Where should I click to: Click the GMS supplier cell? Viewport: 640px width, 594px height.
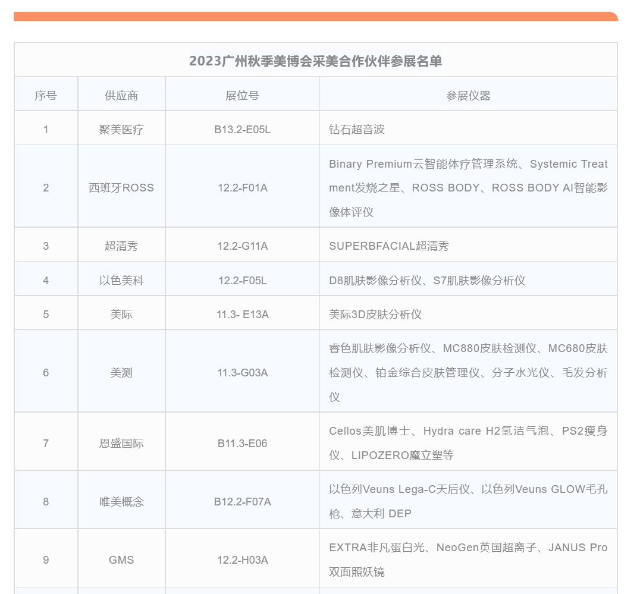pos(121,560)
